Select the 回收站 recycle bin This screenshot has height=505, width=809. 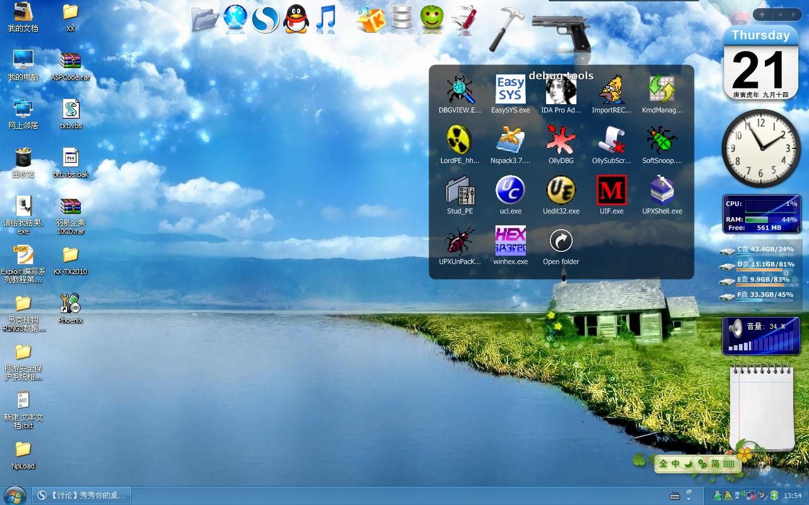click(23, 163)
